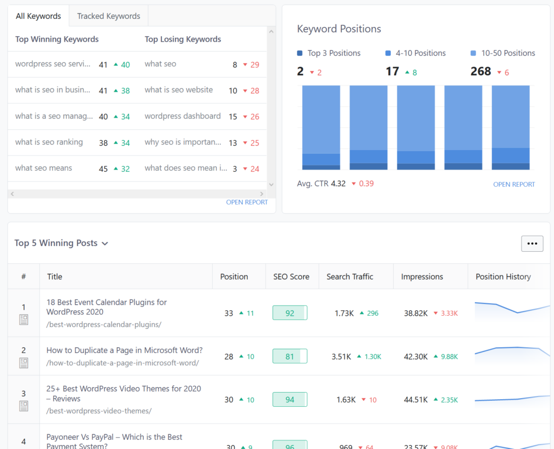The width and height of the screenshot is (554, 449).
Task: Click the keywords list scroll down arrow
Action: (x=272, y=184)
